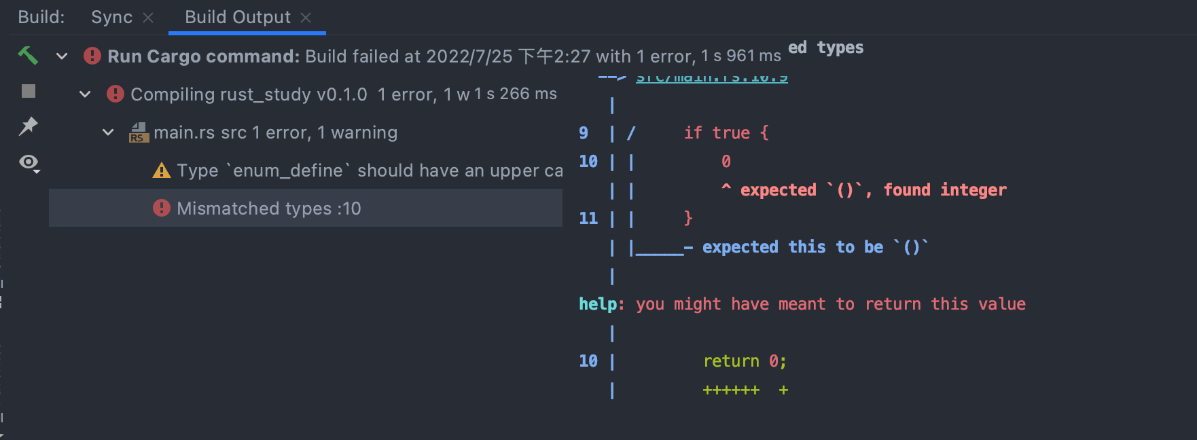Close the Build Output tab
Viewport: 1197px width, 440px height.
[306, 18]
